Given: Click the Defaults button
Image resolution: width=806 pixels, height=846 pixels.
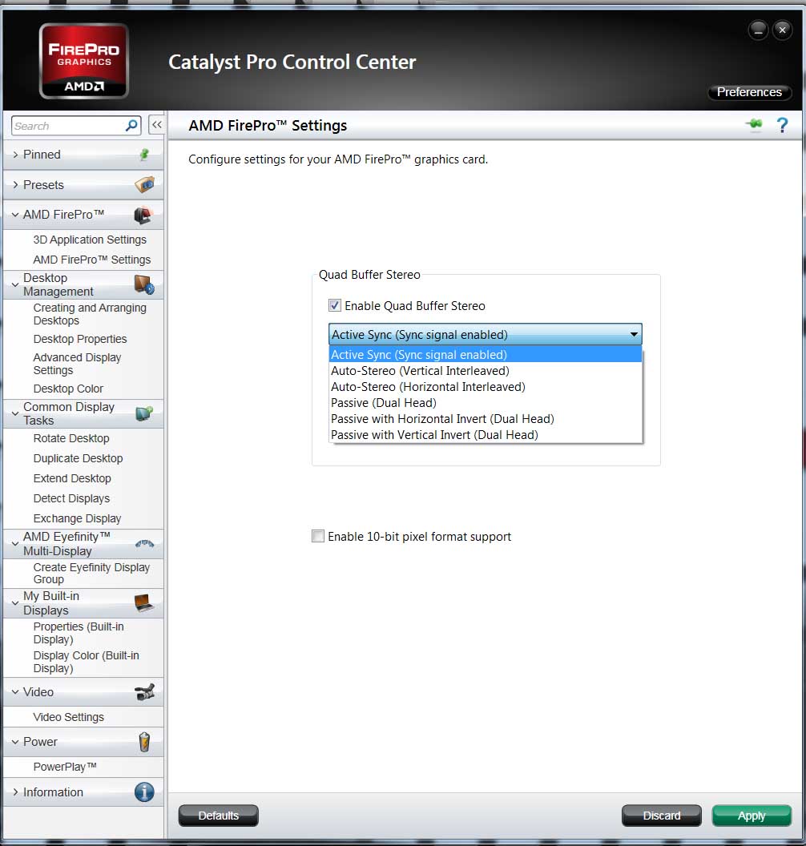Looking at the screenshot, I should click(x=219, y=816).
